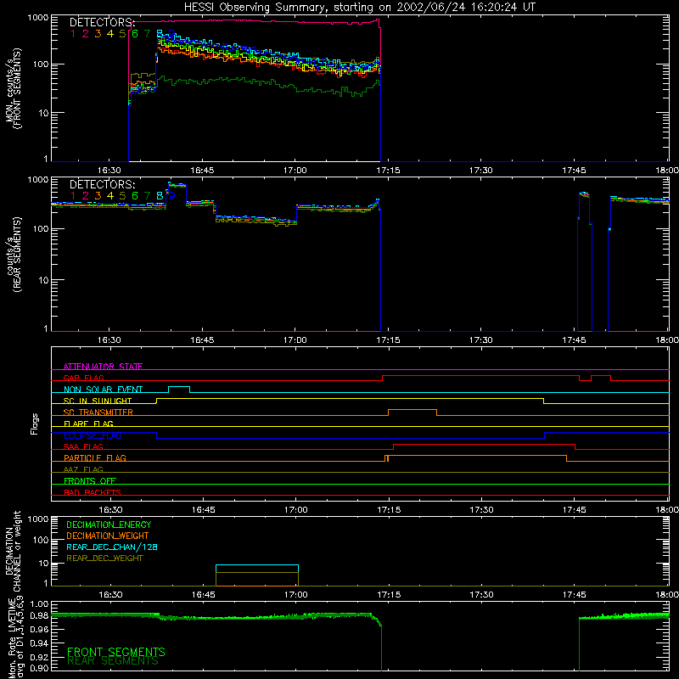Click the HESSI Observing Summary title text

coord(359,8)
